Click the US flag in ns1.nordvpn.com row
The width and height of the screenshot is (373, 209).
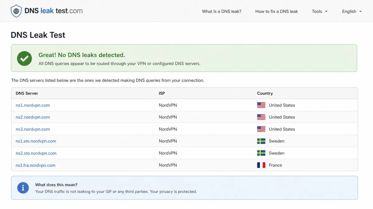tap(261, 105)
